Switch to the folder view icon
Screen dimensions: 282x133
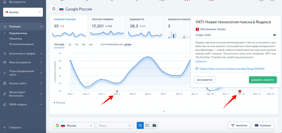(147, 126)
